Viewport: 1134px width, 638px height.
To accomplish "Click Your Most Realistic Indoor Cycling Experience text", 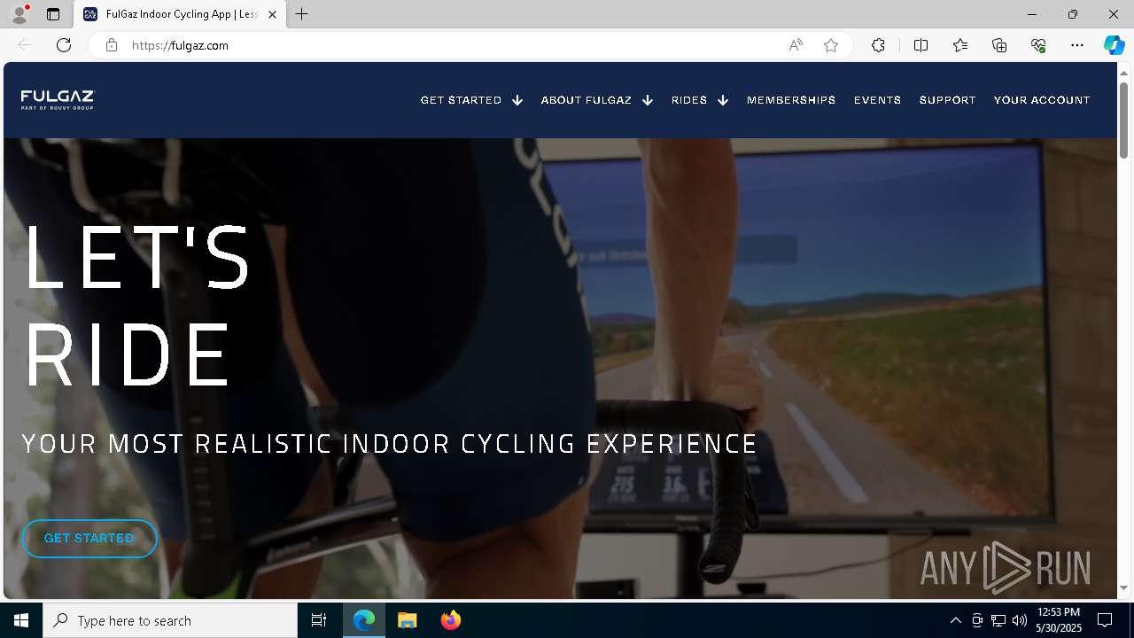I will pyautogui.click(x=389, y=443).
